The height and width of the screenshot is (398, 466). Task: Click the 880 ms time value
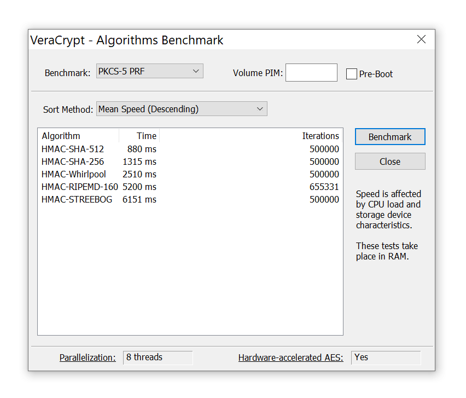pyautogui.click(x=142, y=149)
